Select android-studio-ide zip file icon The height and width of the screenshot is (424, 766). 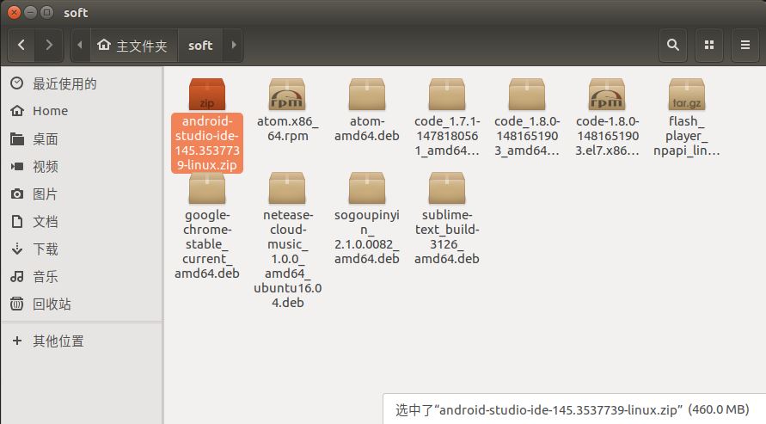coord(207,95)
